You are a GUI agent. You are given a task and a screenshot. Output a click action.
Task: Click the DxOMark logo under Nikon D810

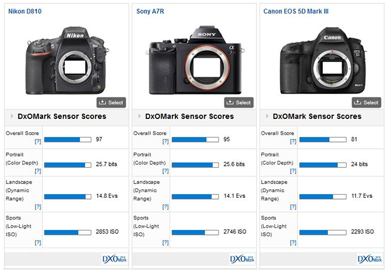tap(114, 259)
